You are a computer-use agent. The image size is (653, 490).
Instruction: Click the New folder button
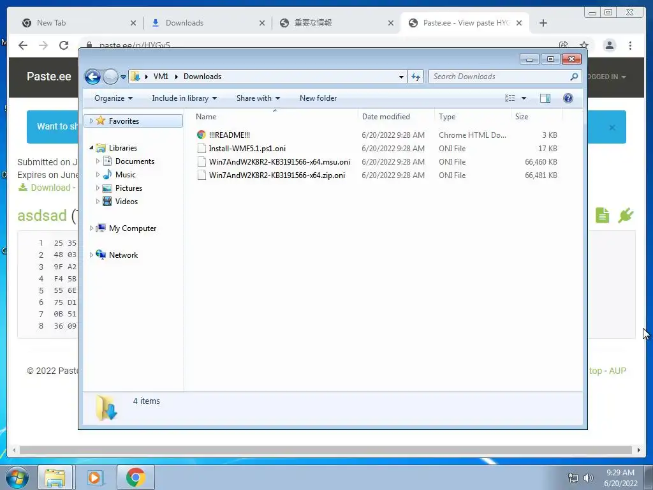[318, 98]
